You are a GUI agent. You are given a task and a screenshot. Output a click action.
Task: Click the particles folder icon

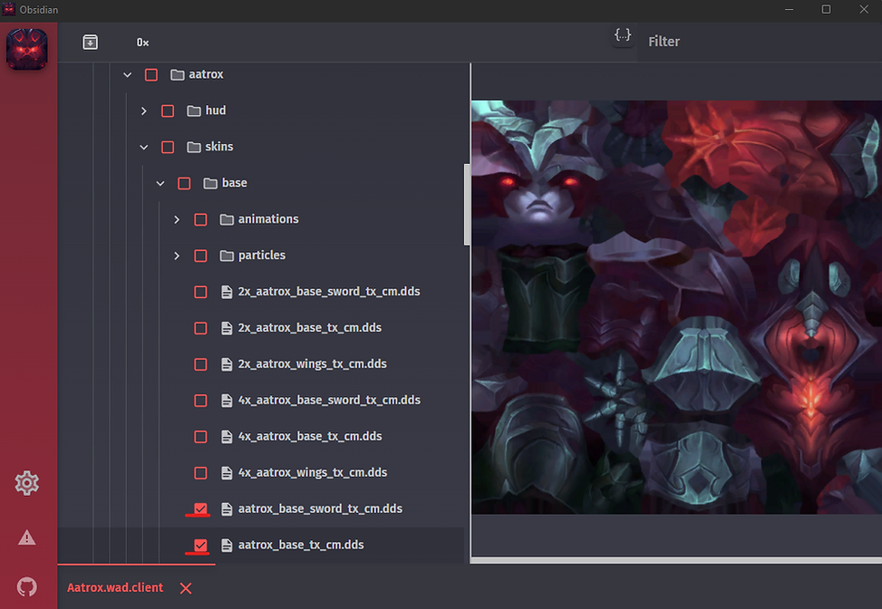pos(227,256)
